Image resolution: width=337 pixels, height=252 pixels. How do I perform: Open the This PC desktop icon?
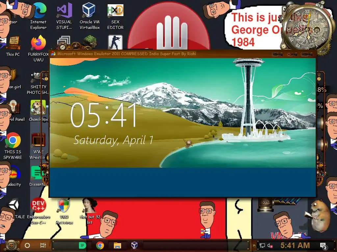point(13,47)
